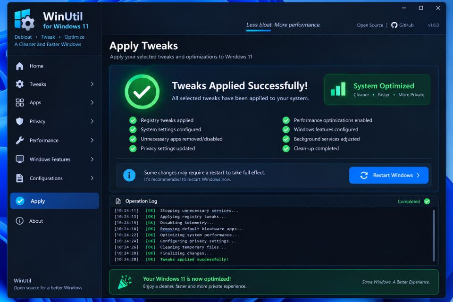Click the Debloat tagline link

(23, 37)
